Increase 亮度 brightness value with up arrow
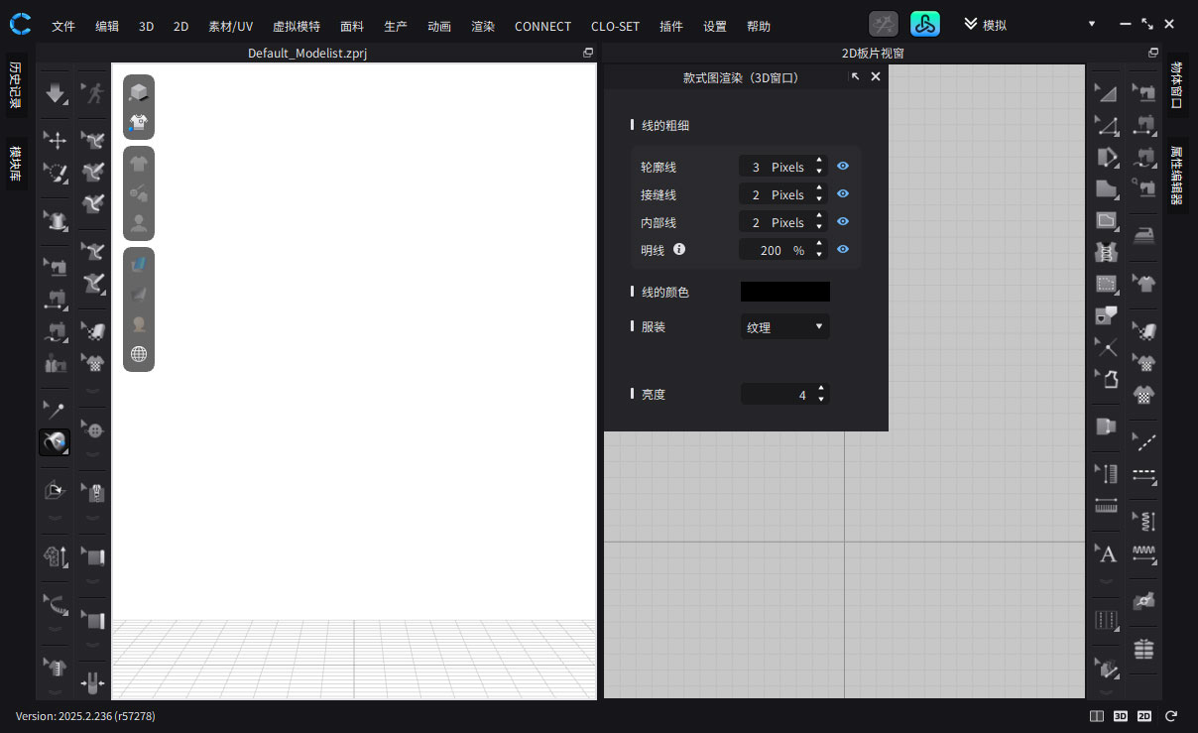Viewport: 1198px width, 733px height. pos(820,389)
